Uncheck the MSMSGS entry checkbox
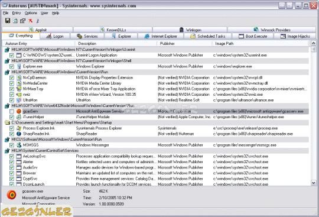Screen dimensions: 319x217 coord(12,145)
